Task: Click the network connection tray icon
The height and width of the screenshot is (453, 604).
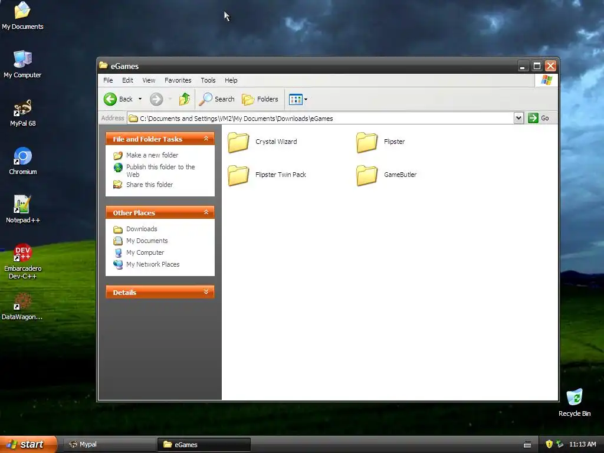Action: coord(560,444)
